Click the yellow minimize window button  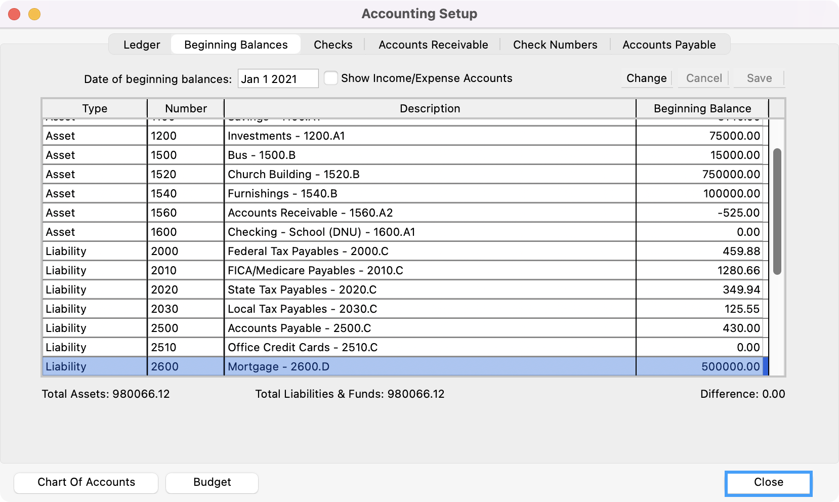pos(34,14)
